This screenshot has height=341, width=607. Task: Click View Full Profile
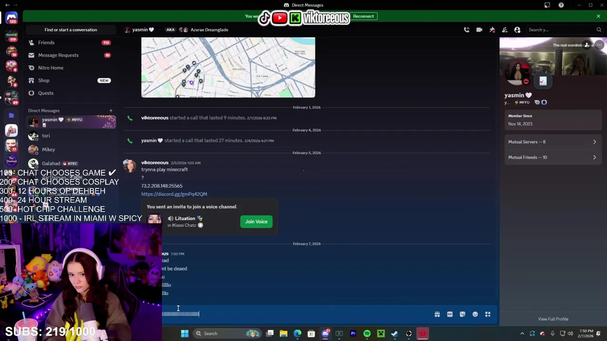click(x=553, y=319)
